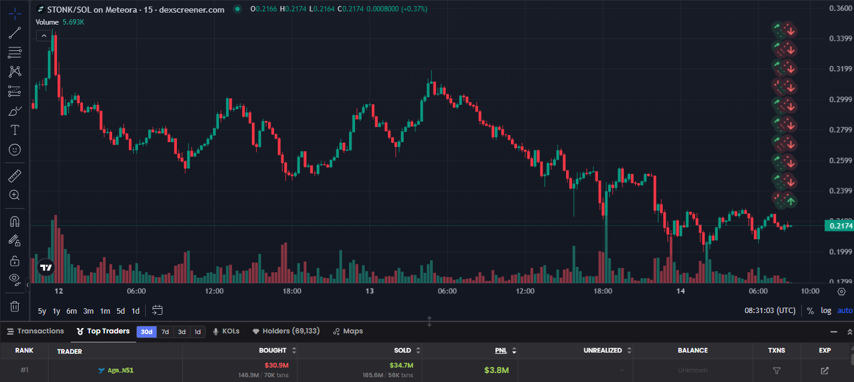Open the emoji icons tool

tap(15, 150)
